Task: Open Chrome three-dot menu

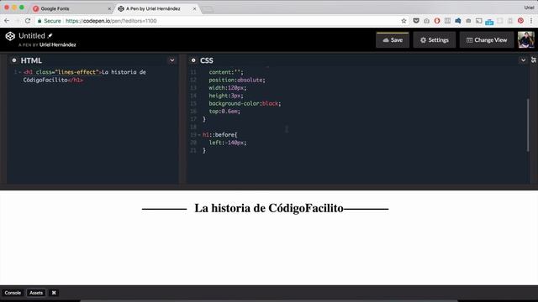Action: [x=531, y=21]
